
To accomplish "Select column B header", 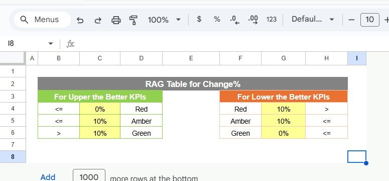I will coord(59,58).
